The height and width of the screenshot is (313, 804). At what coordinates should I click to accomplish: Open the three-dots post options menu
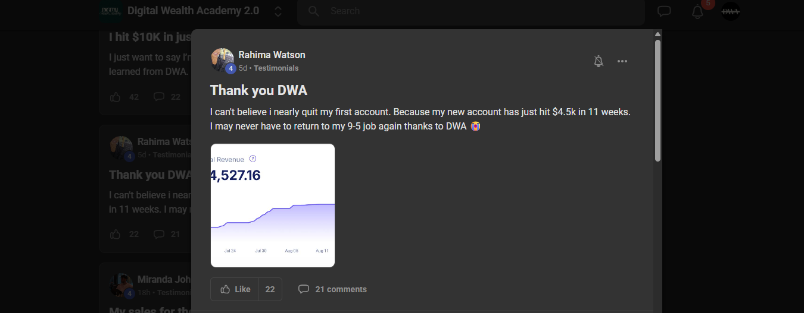(622, 61)
